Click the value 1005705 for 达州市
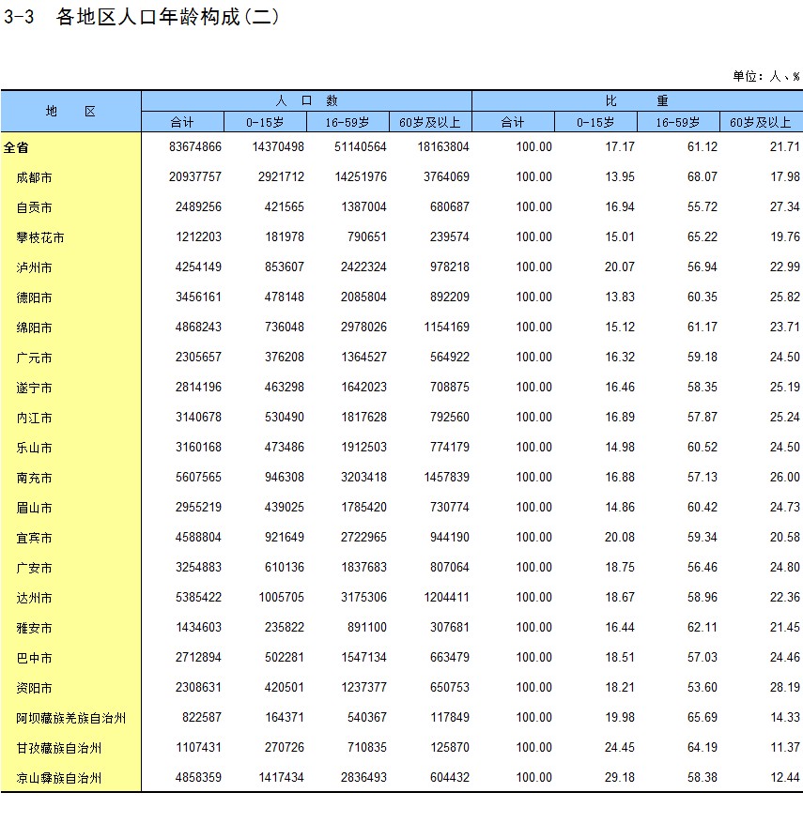803x823 pixels. (281, 597)
